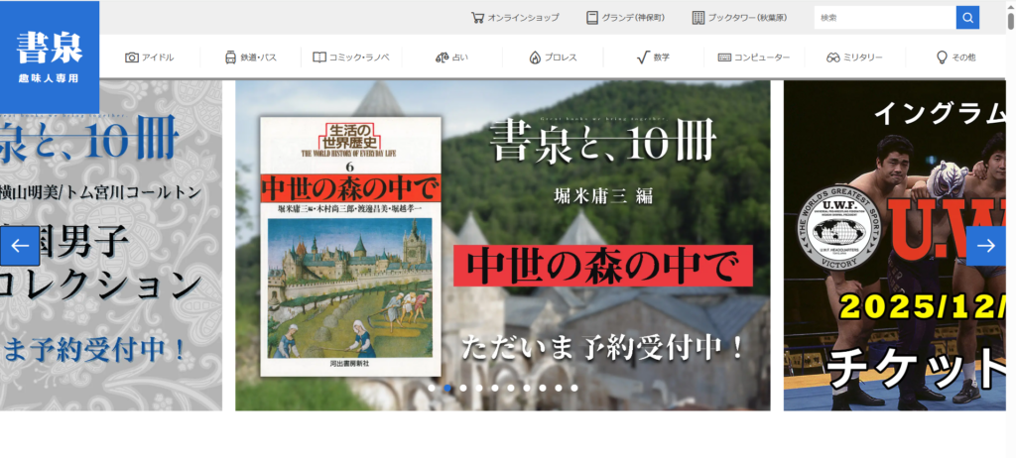
Task: Click into the 検索 search field
Action: click(884, 18)
